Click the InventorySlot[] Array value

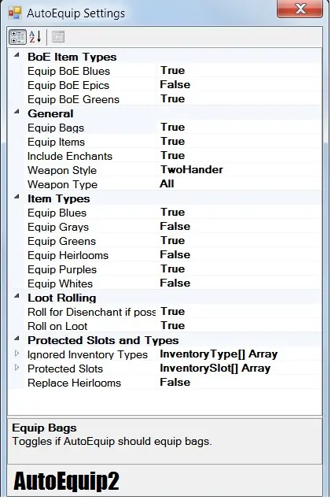(x=215, y=369)
